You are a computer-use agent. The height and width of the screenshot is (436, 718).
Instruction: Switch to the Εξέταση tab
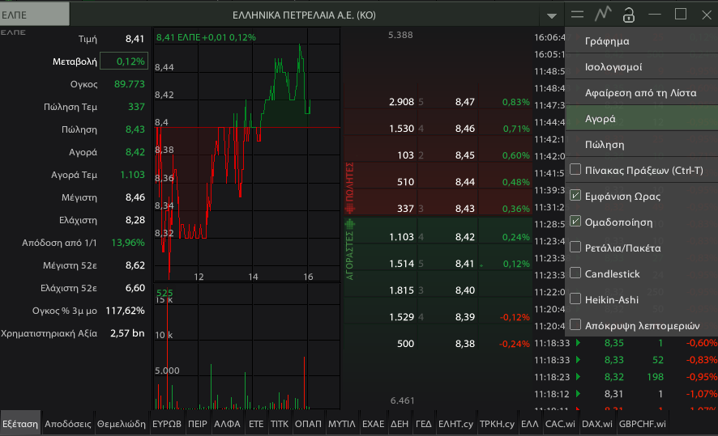20,424
